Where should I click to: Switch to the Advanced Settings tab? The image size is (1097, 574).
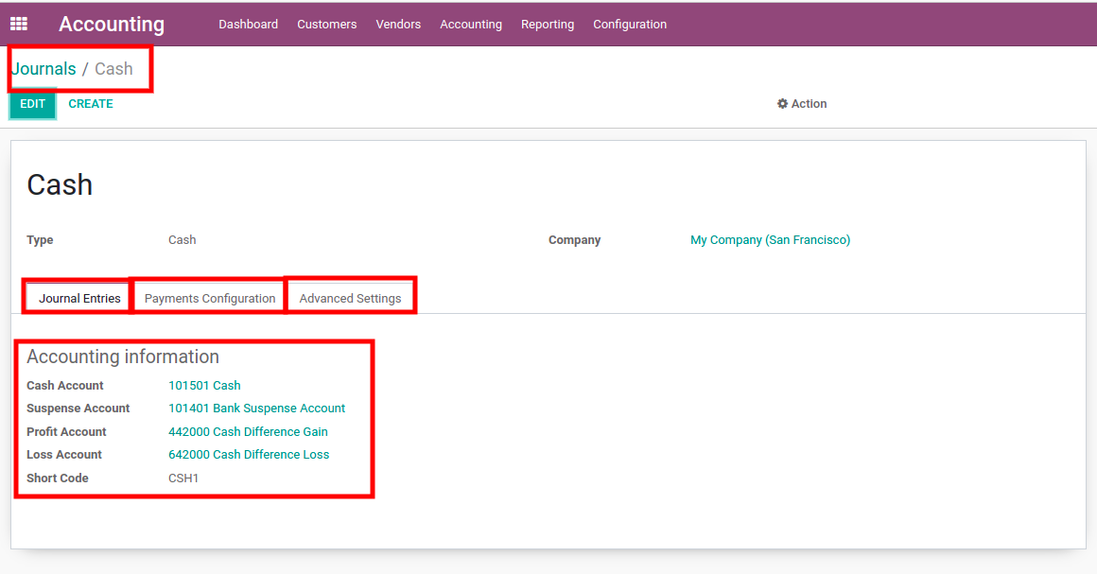point(350,298)
